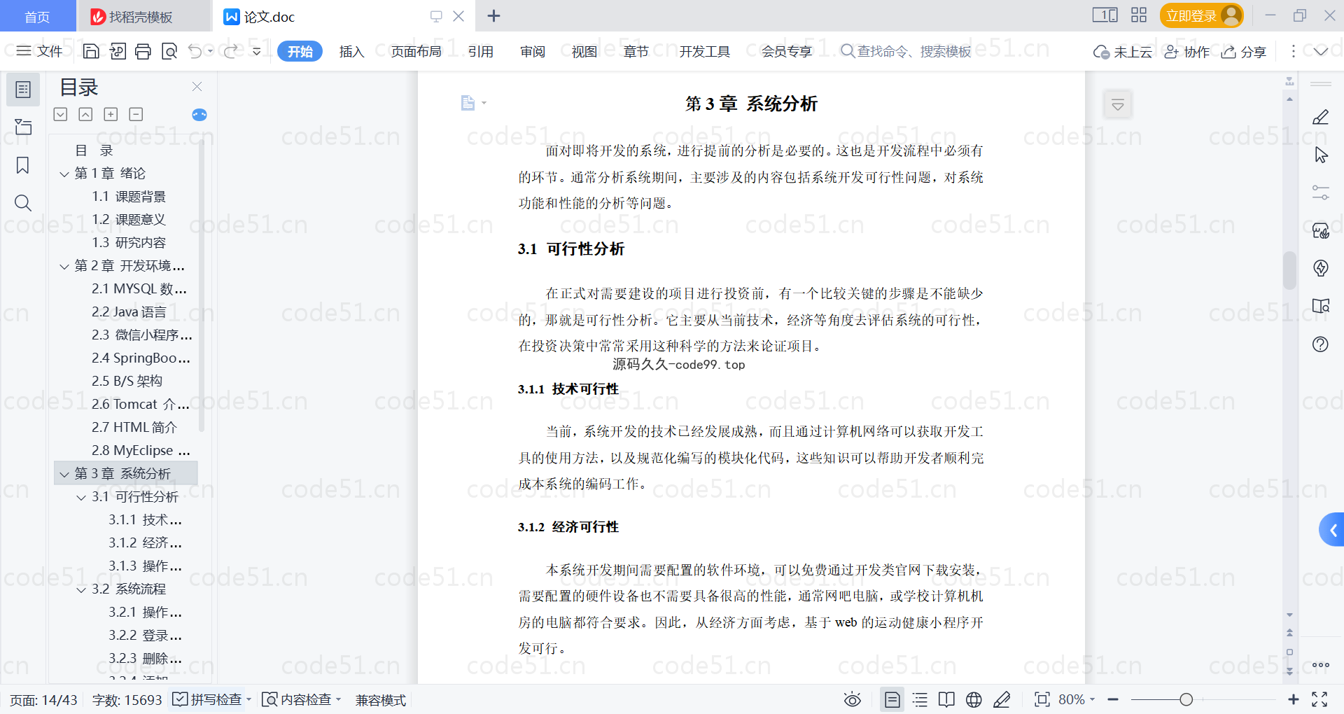The height and width of the screenshot is (714, 1344).
Task: Expand the ribbon chevron at top right
Action: pyautogui.click(x=1321, y=51)
